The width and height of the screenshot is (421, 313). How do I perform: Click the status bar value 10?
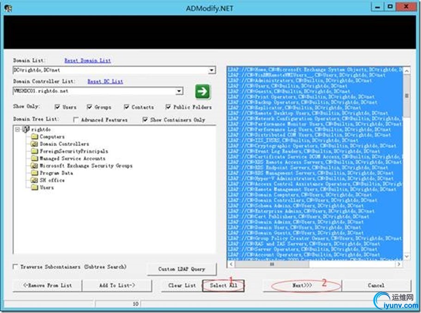(x=135, y=304)
